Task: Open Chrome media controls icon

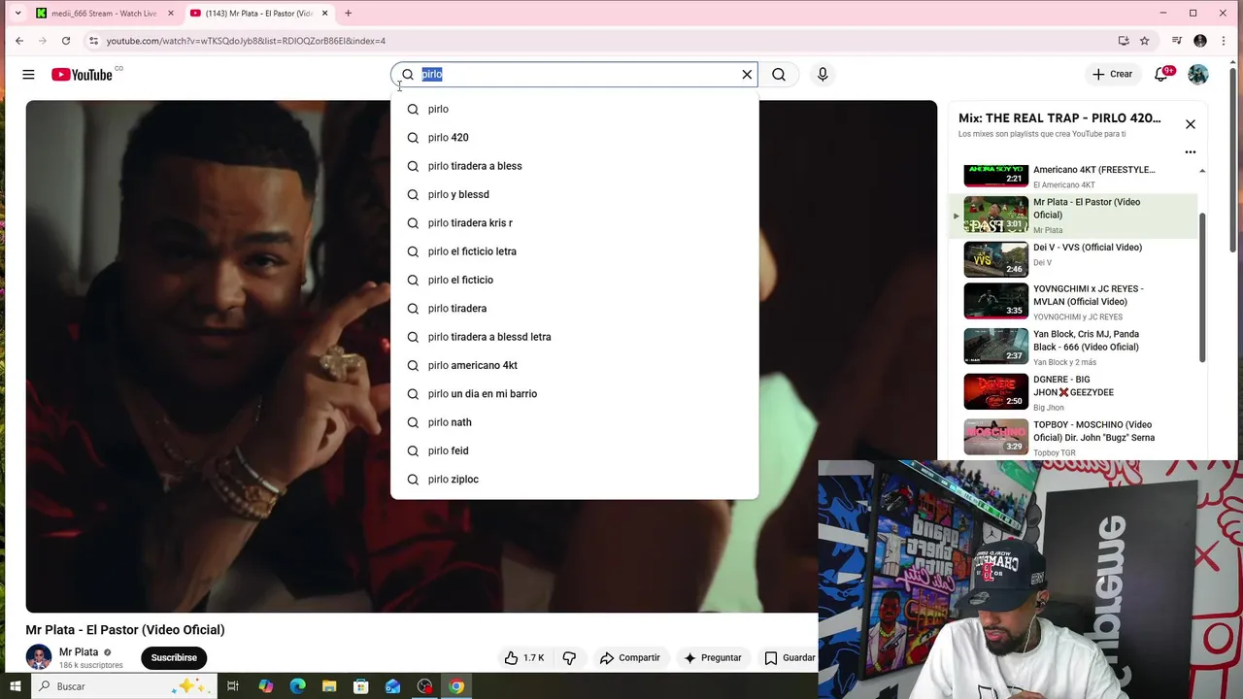Action: coord(1177,41)
